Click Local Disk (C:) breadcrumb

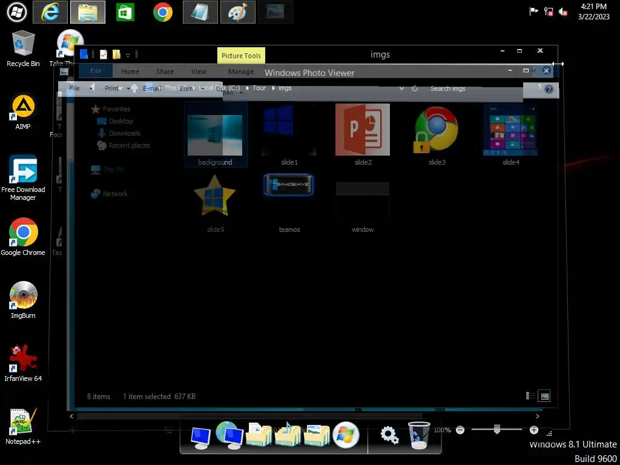coord(219,88)
